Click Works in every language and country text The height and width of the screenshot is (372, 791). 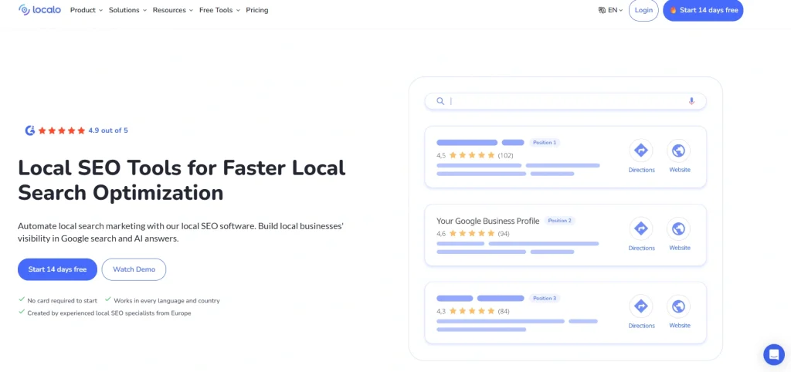click(x=167, y=300)
